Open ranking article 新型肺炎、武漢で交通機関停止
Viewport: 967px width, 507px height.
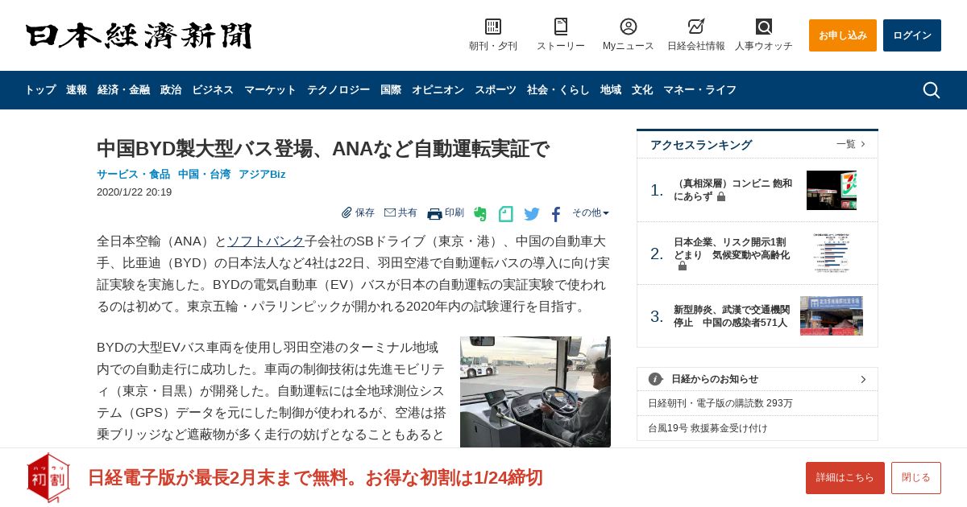click(x=732, y=316)
